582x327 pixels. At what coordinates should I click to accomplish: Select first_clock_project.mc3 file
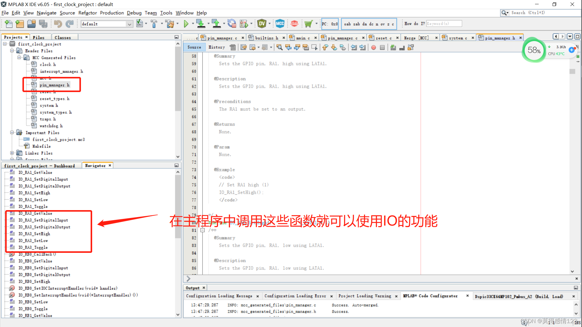tap(59, 140)
